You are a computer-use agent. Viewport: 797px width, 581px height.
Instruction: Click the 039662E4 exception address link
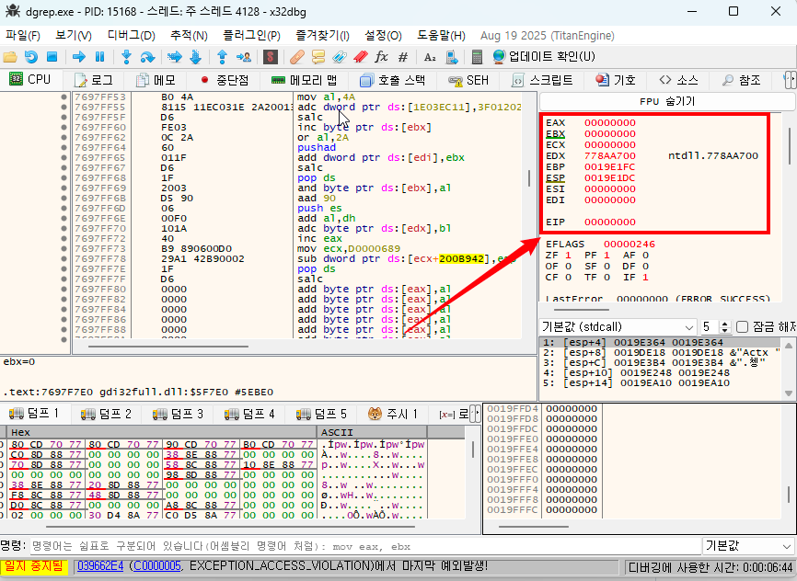pyautogui.click(x=99, y=566)
